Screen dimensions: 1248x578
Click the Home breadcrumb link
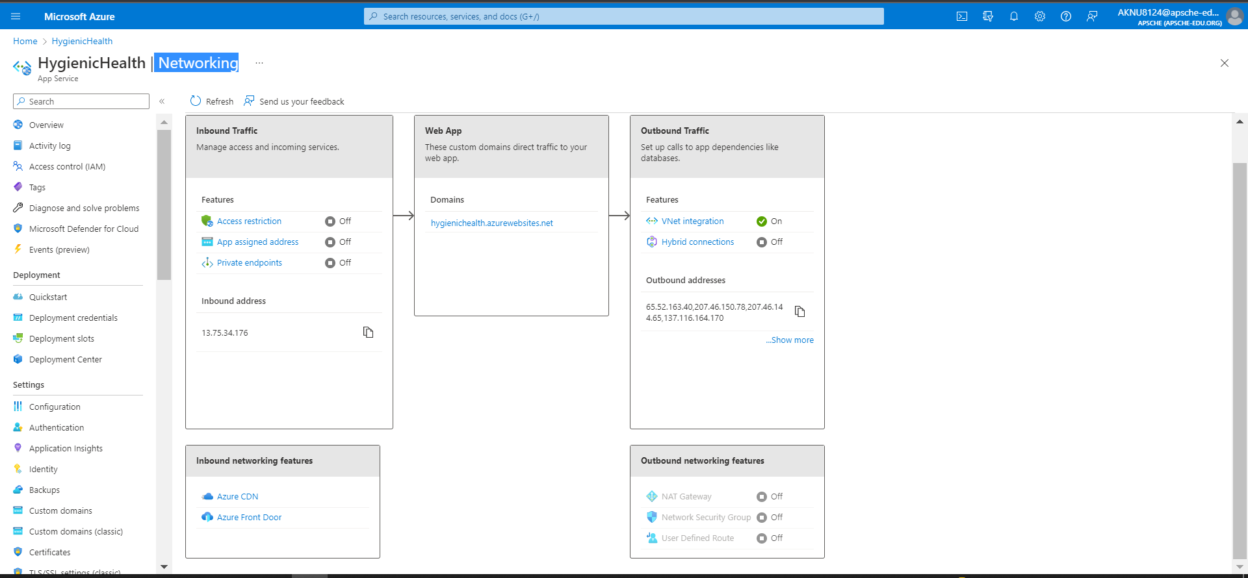25,41
